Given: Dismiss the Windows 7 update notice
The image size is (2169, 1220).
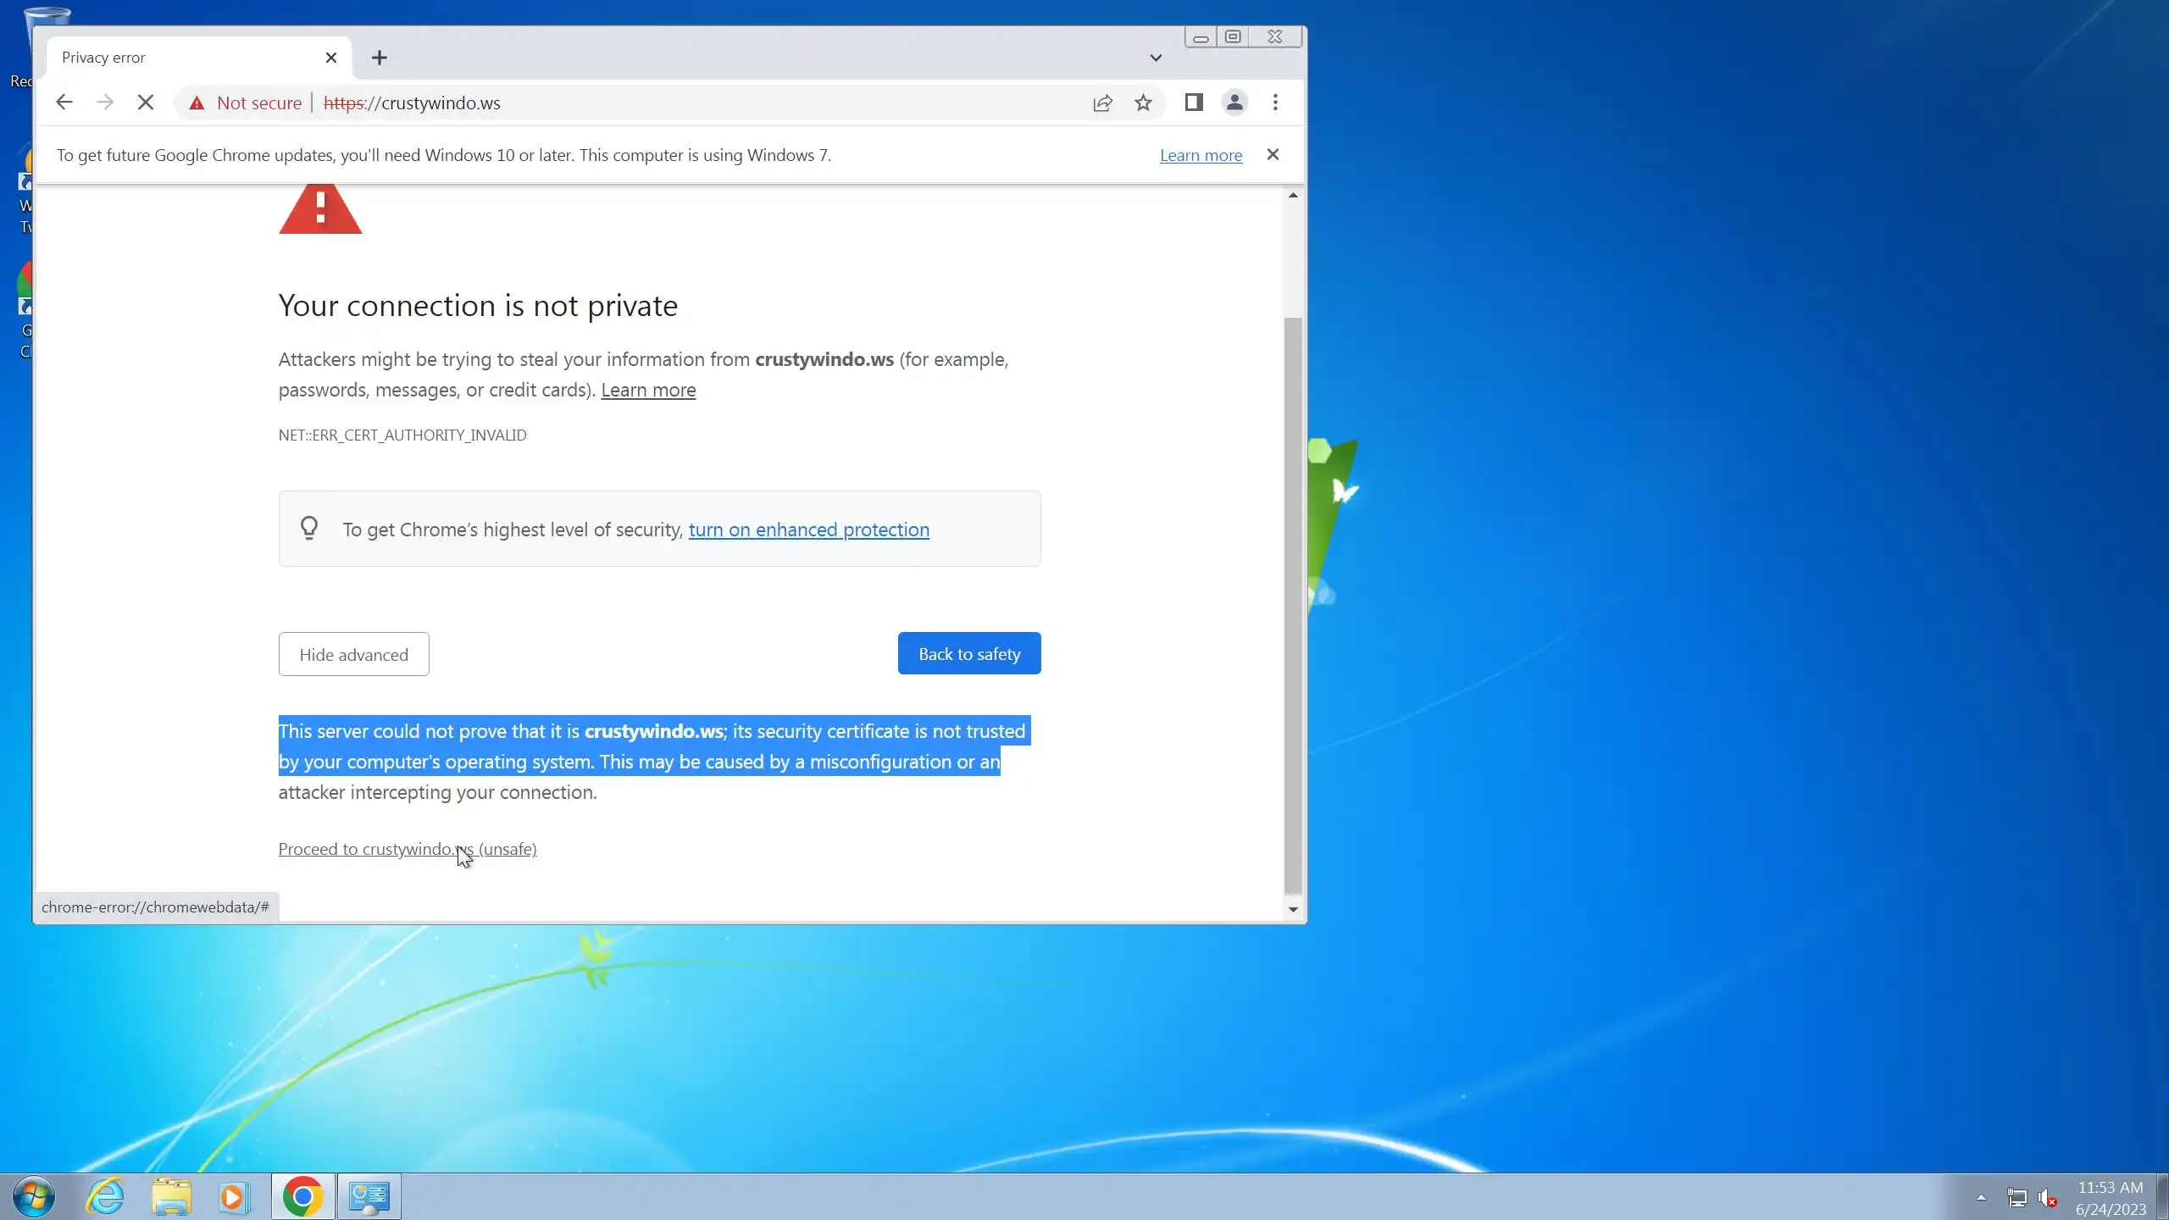Looking at the screenshot, I should [1273, 154].
